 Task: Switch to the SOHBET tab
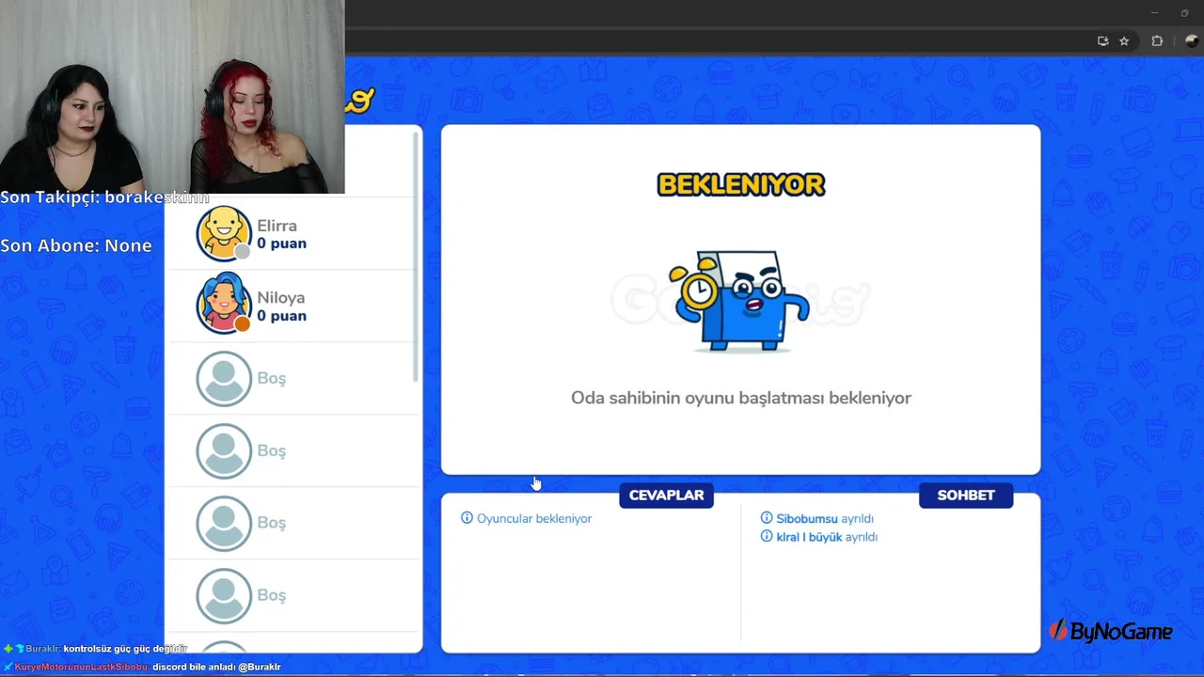(x=966, y=496)
